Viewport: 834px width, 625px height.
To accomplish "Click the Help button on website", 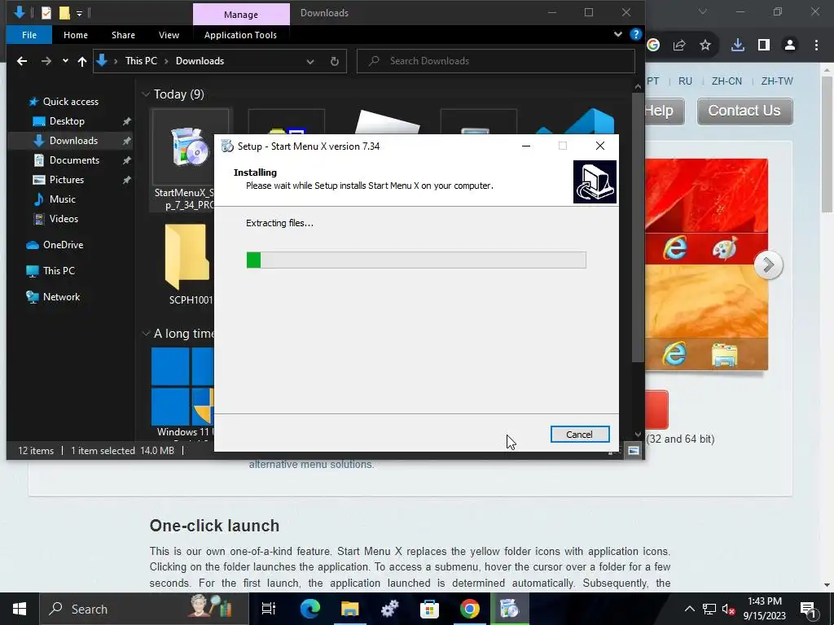I will (x=664, y=111).
